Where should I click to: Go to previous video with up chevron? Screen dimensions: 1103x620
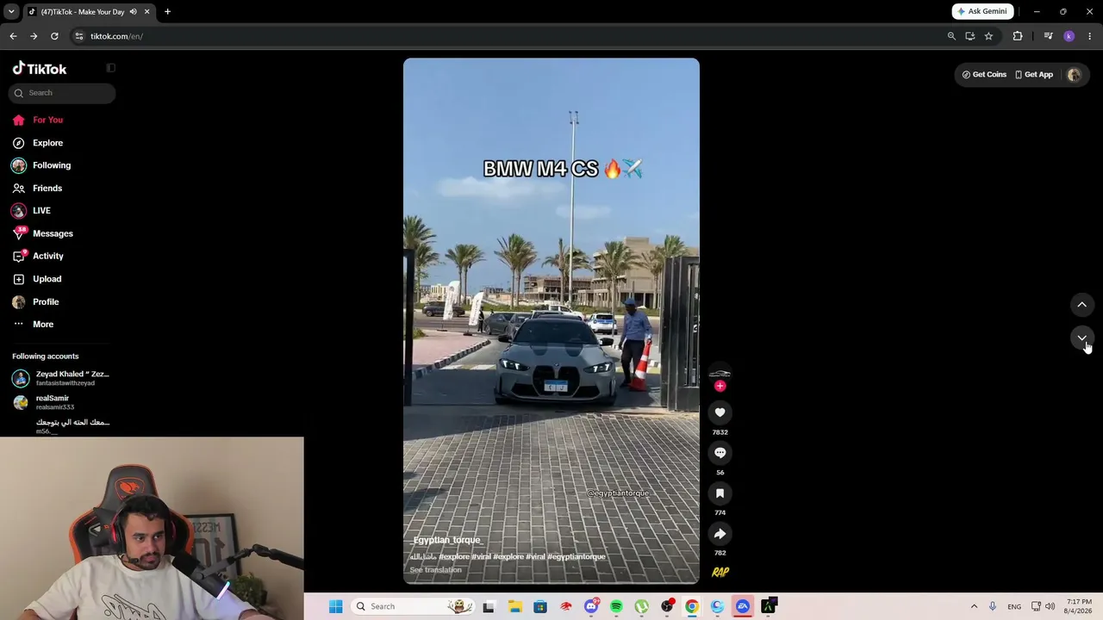click(1081, 305)
